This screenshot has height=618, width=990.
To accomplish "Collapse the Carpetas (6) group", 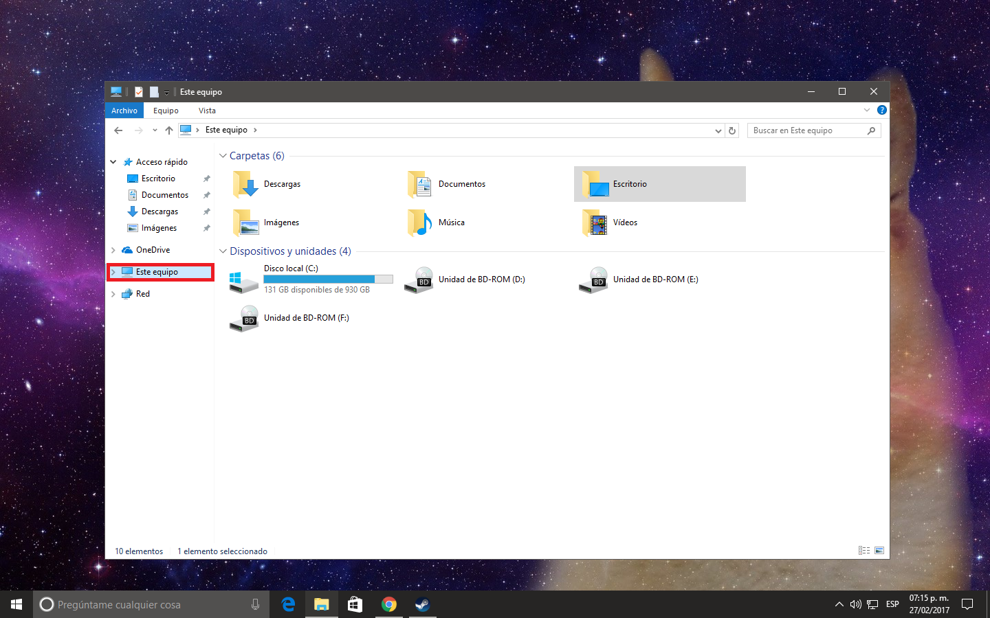I will (223, 156).
